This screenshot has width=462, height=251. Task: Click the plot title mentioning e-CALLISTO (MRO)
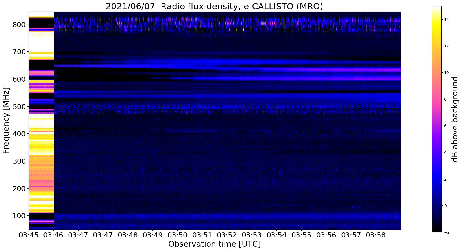(x=214, y=6)
